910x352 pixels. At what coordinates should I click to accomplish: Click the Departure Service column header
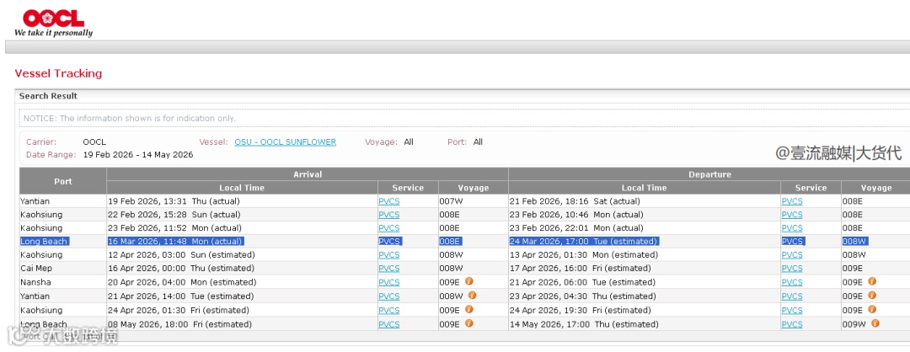(x=811, y=187)
